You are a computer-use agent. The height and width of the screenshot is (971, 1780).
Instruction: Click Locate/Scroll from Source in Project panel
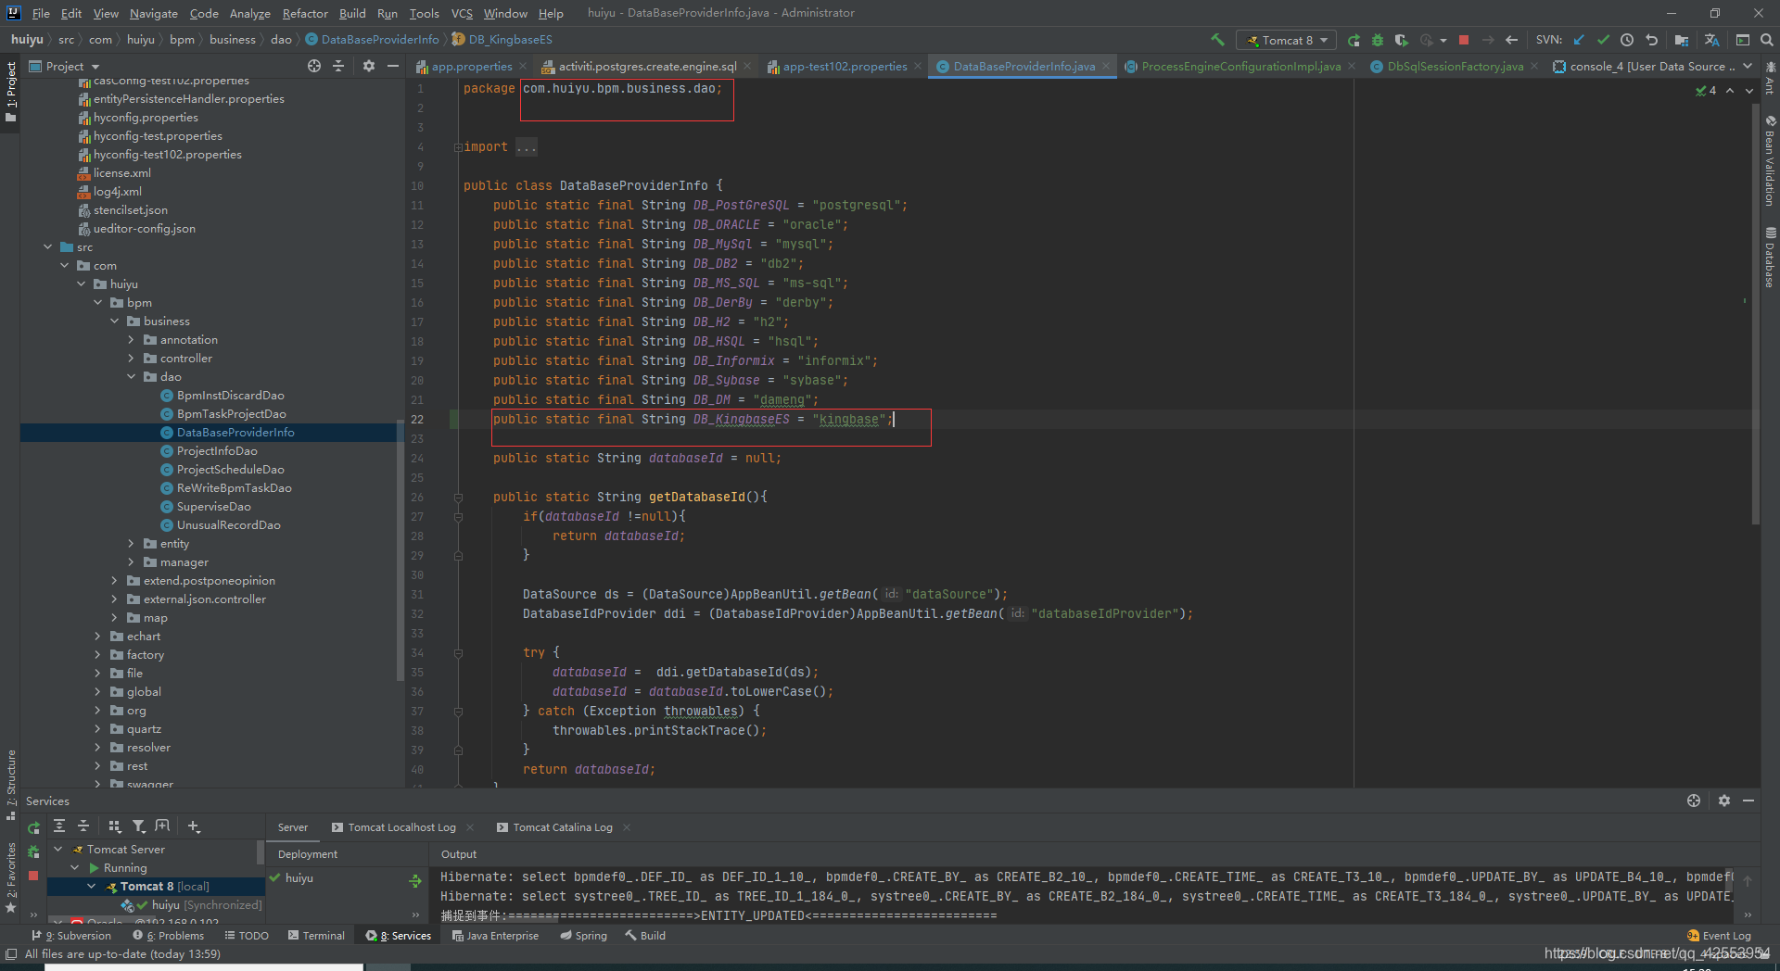click(314, 66)
